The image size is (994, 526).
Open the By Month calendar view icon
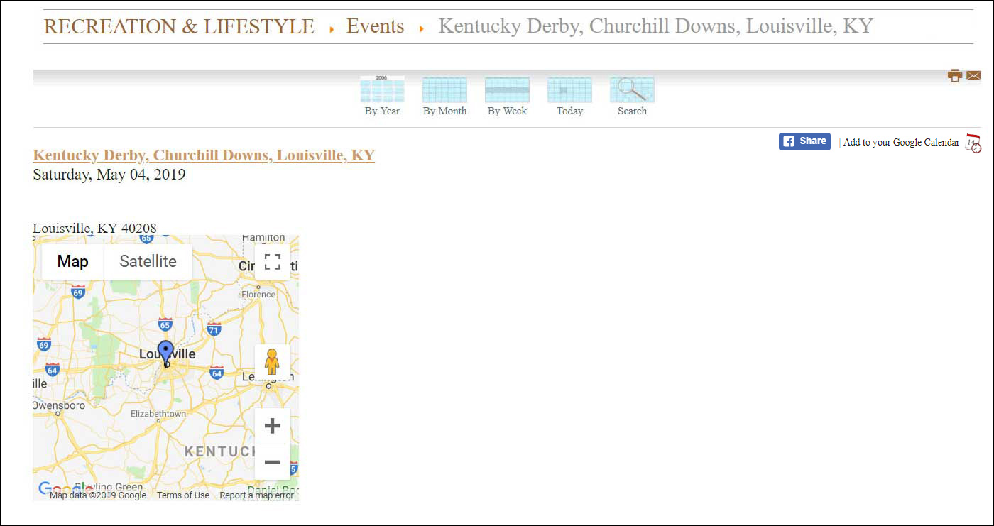tap(444, 90)
